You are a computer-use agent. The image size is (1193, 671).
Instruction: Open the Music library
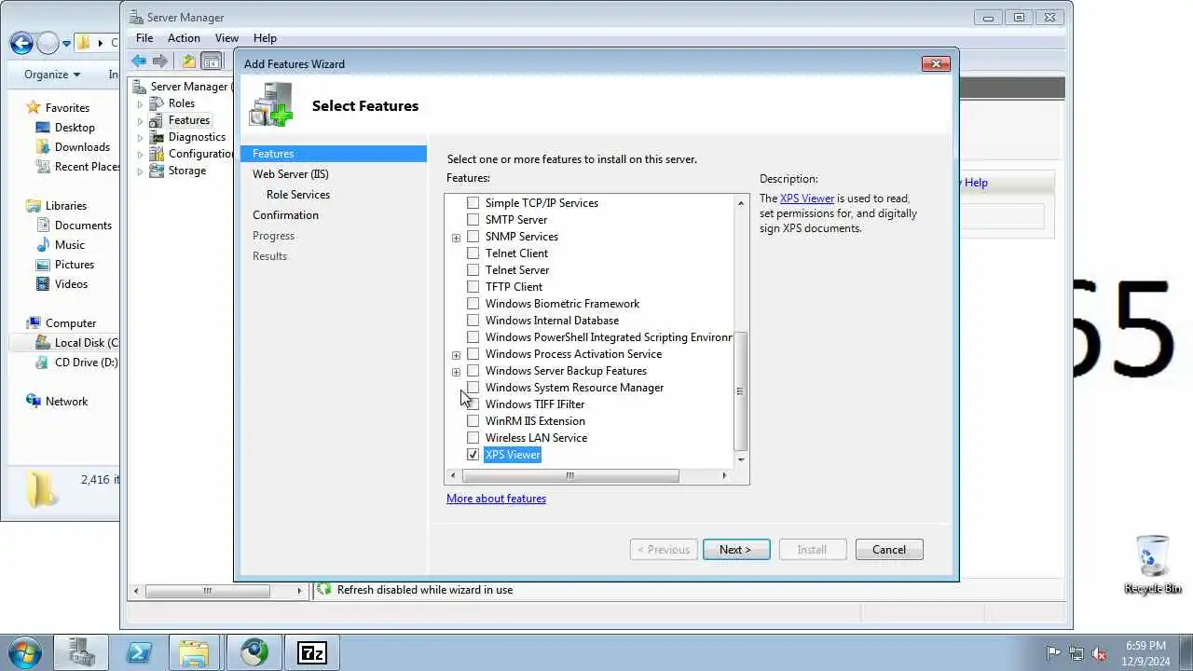[70, 244]
